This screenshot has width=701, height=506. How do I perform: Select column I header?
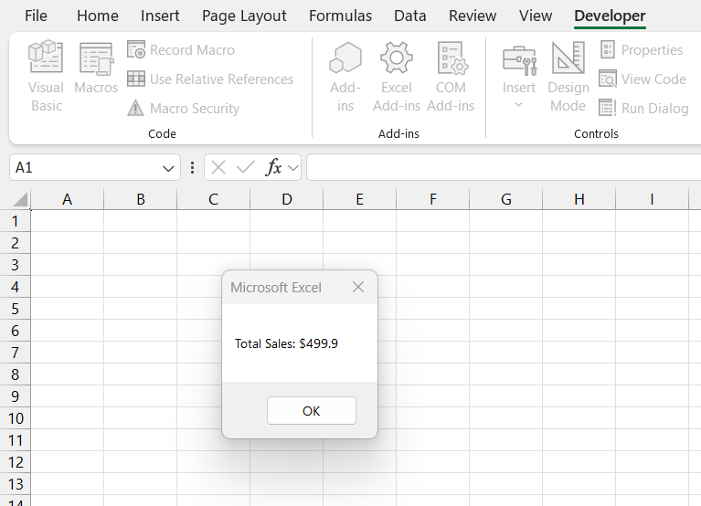[653, 199]
